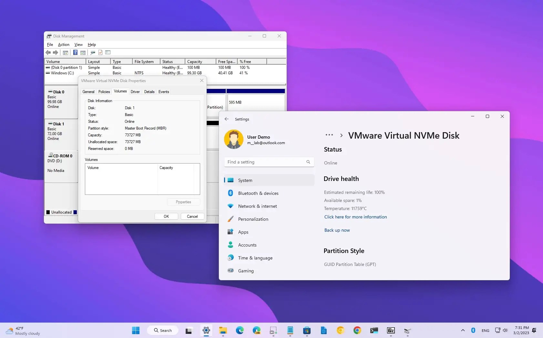Click the breadcrumb chevron beside VMware Virtual NVMe Disk
Viewport: 543px width, 338px height.
(x=341, y=135)
